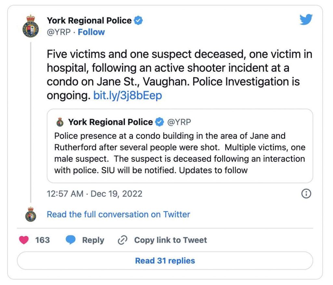Viewport: 333px width, 285px height.
Task: Open the quoted tweet text body
Action: point(180,153)
